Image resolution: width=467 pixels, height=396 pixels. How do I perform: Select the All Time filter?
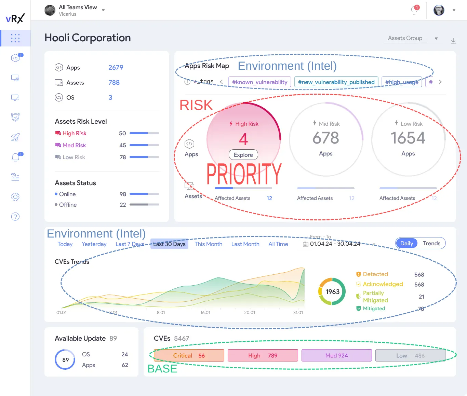click(x=278, y=244)
